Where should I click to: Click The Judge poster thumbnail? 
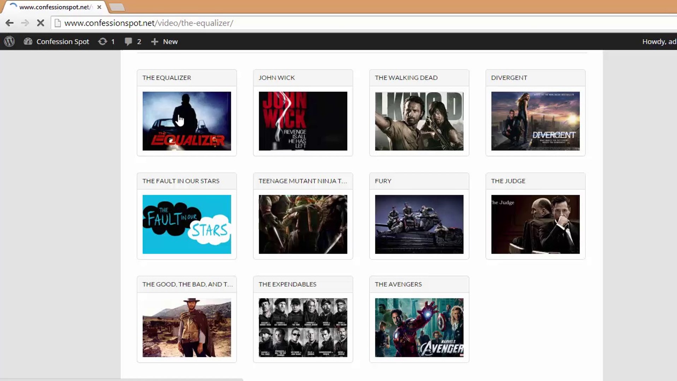point(535,224)
